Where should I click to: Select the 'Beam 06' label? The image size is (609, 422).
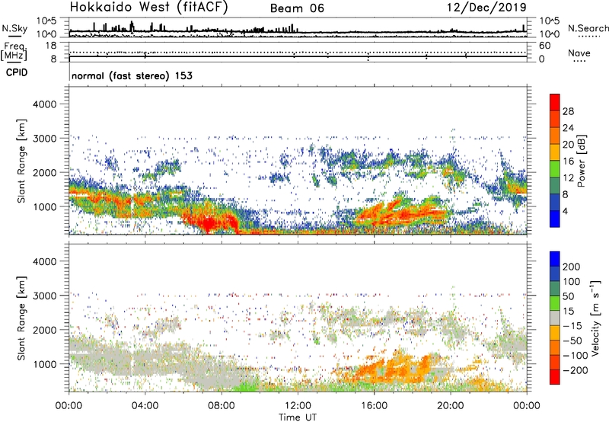pyautogui.click(x=297, y=8)
